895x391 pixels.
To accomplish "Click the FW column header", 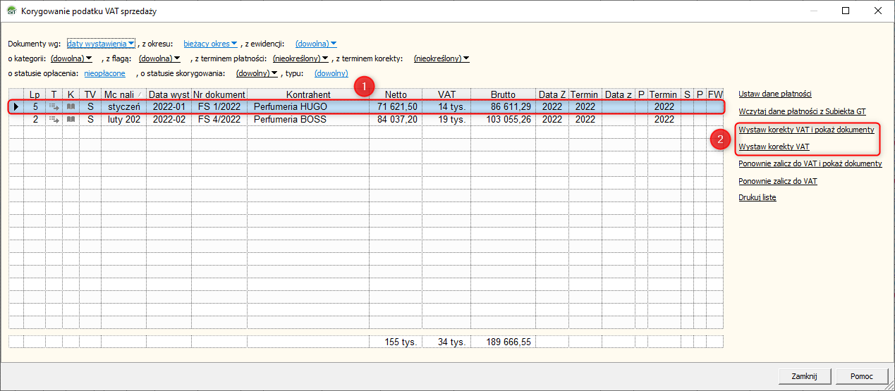I will 715,94.
